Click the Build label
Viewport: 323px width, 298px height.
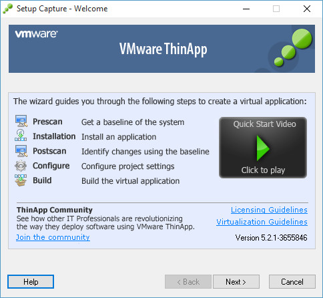tap(42, 180)
